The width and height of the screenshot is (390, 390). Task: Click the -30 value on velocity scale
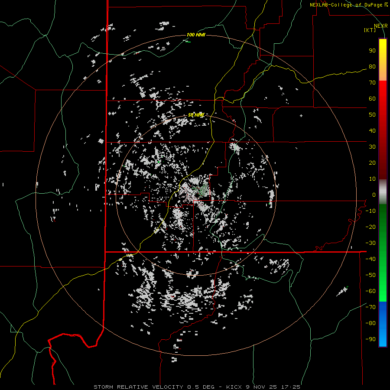click(370, 243)
